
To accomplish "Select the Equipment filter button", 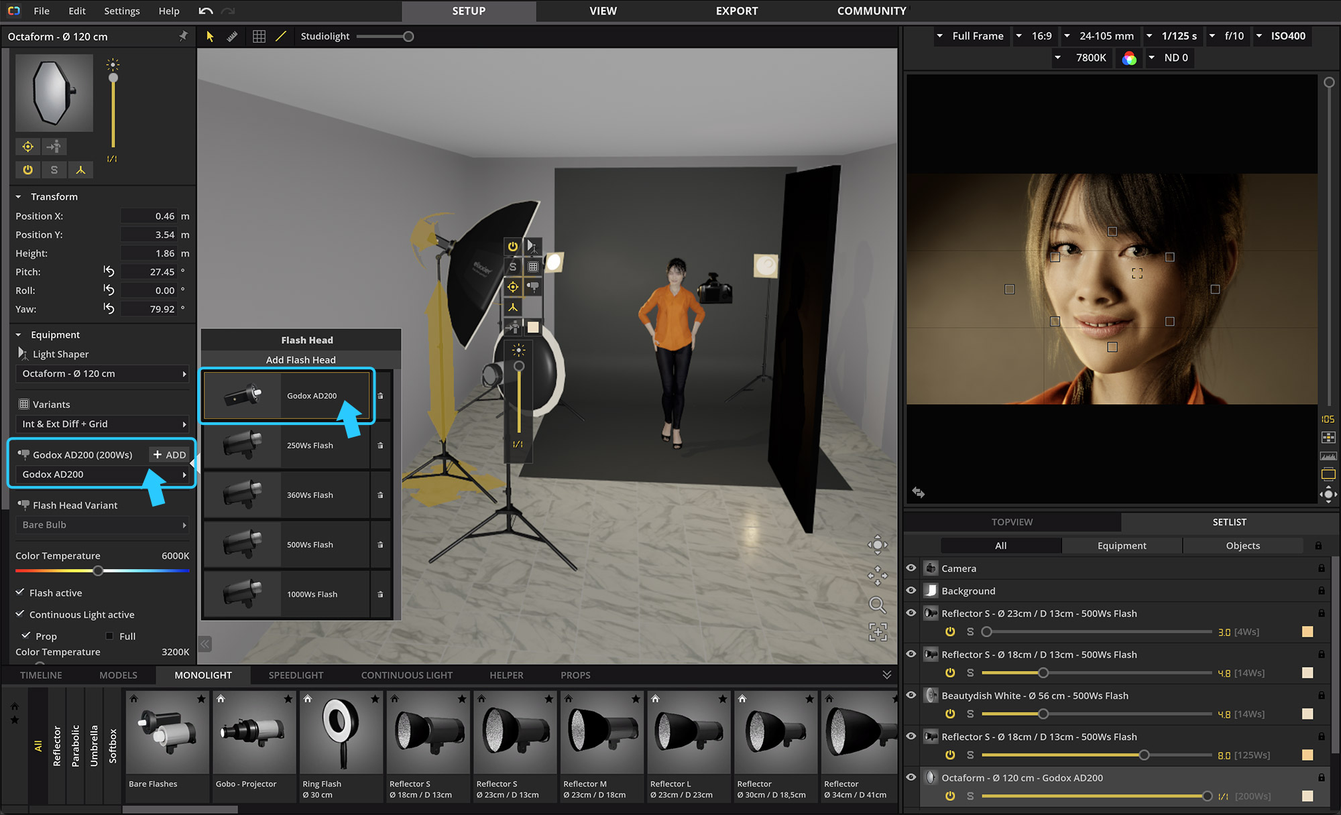I will point(1121,546).
